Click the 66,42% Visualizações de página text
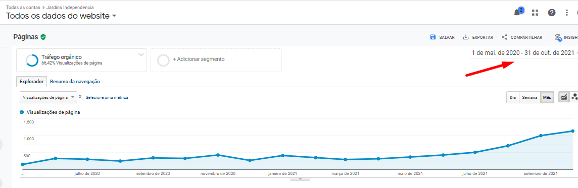 click(x=72, y=64)
